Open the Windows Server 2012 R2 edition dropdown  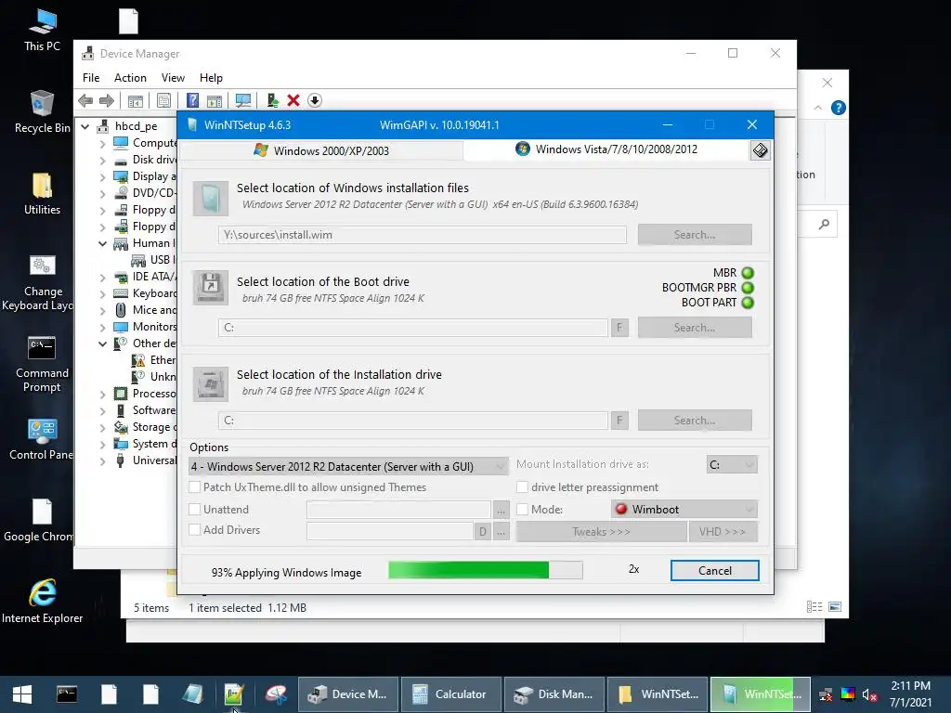[x=348, y=466]
